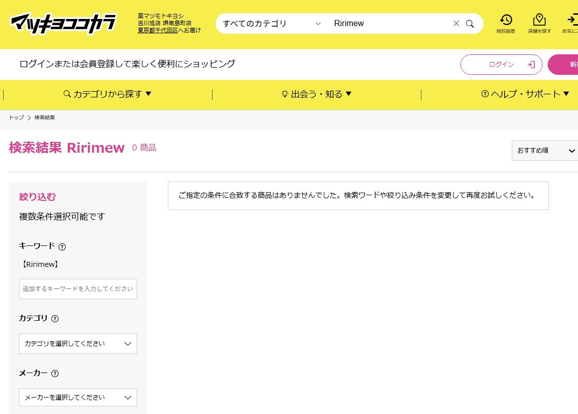
Task: Click the Matsukiyo Cocokara logo
Action: [64, 24]
